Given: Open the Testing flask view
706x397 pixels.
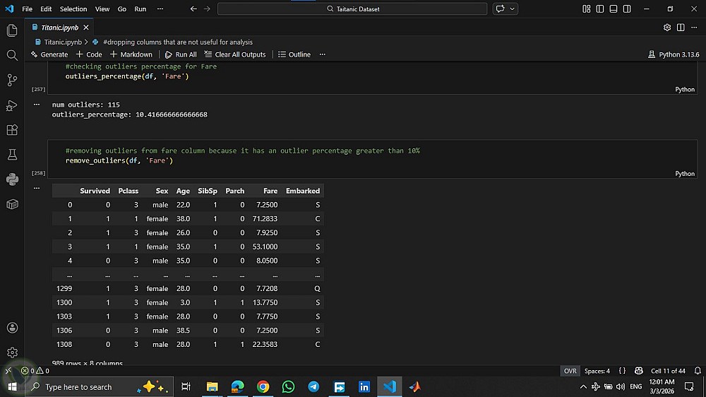Looking at the screenshot, I should click(12, 154).
